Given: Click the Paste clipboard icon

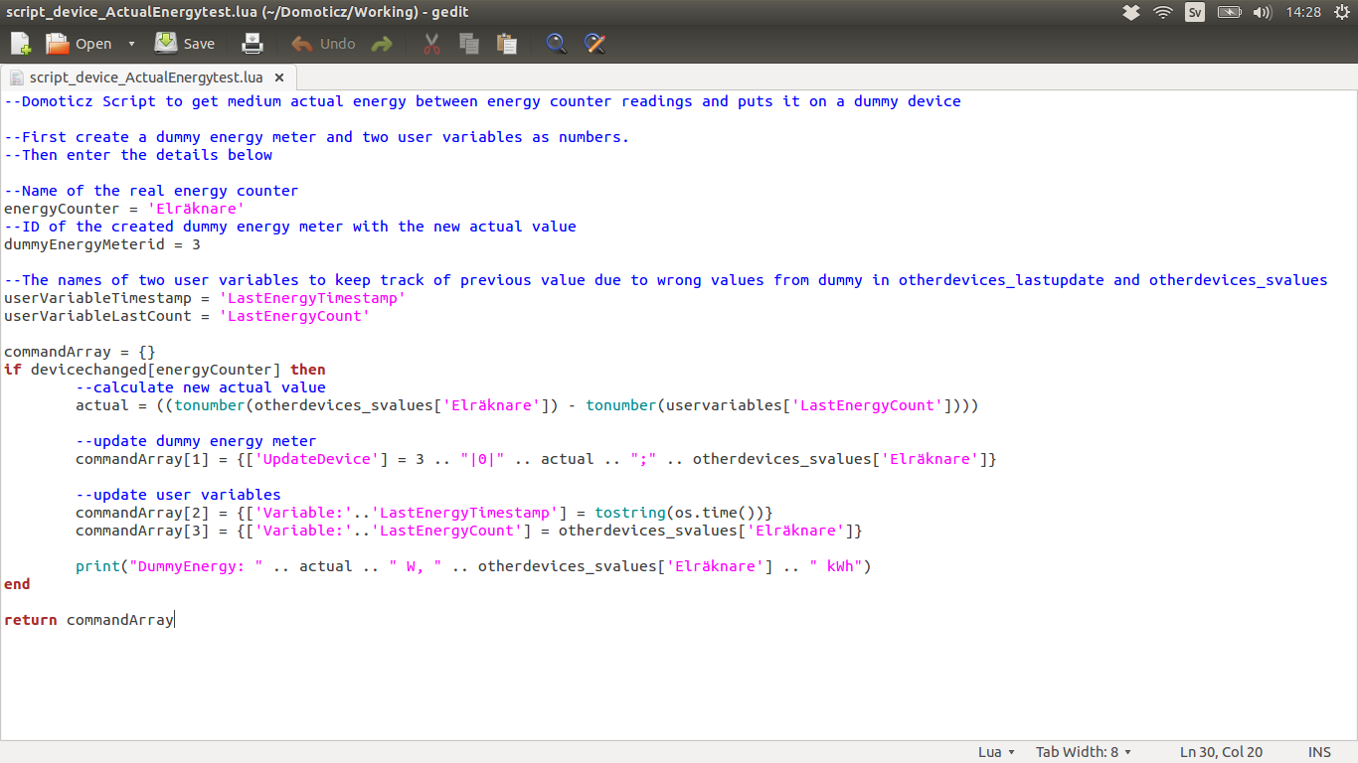Looking at the screenshot, I should (507, 44).
